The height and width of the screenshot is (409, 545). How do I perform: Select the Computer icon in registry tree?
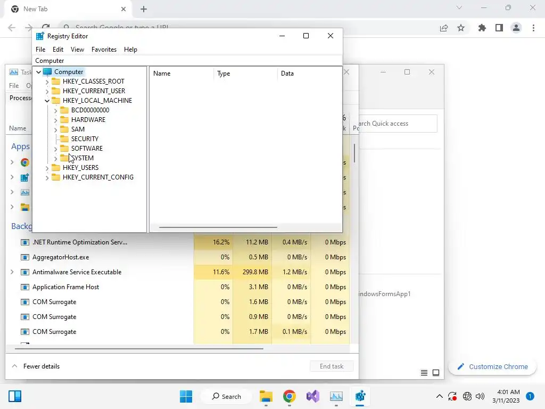(47, 72)
